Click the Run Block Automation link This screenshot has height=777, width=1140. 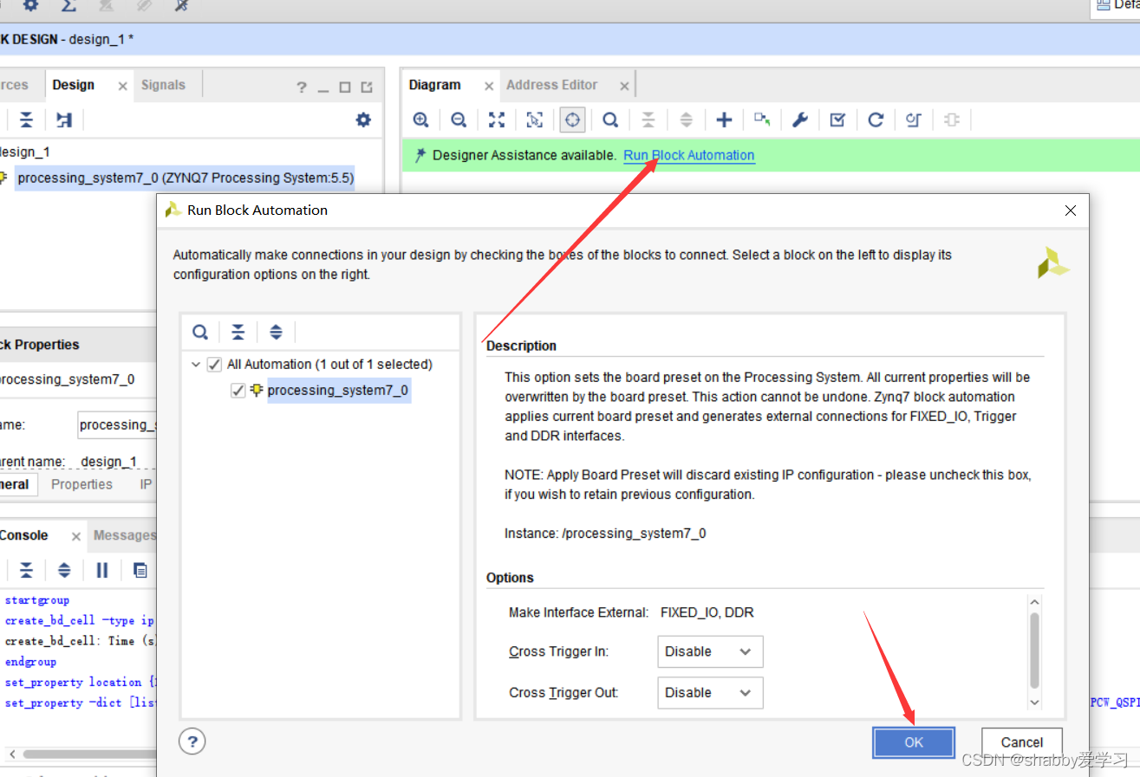pos(689,155)
